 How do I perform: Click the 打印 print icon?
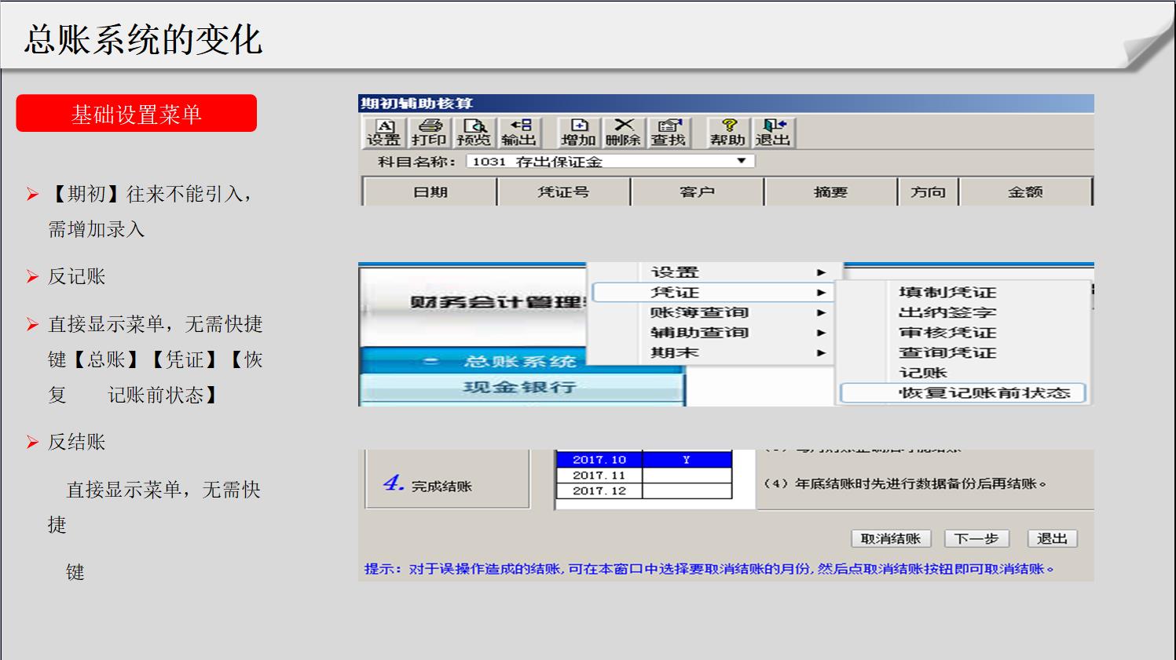[429, 133]
